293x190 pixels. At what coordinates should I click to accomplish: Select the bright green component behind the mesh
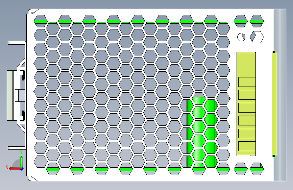(202, 133)
